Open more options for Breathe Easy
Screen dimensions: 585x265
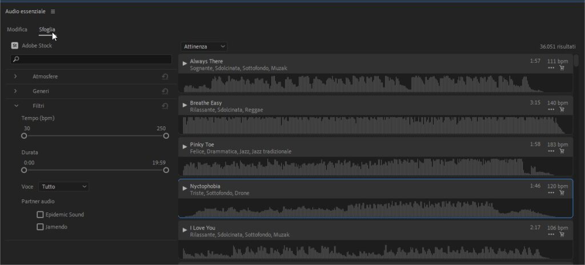[551, 109]
